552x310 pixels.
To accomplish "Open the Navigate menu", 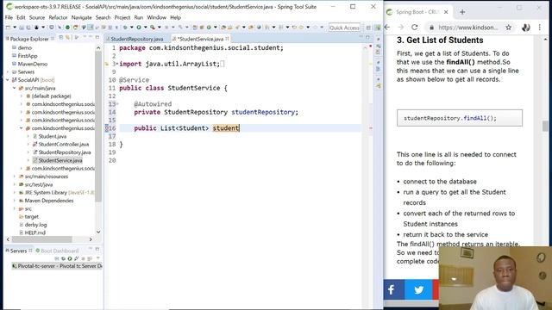I will [81, 17].
